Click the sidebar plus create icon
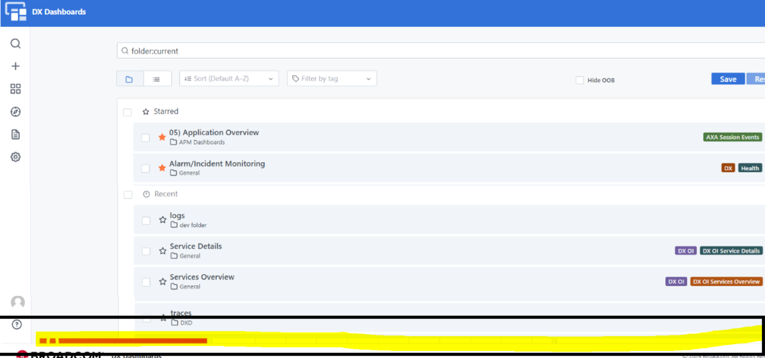Viewport: 765px width, 358px height. click(15, 66)
